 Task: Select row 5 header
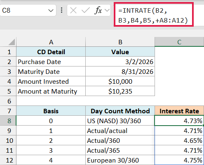coord(8,91)
